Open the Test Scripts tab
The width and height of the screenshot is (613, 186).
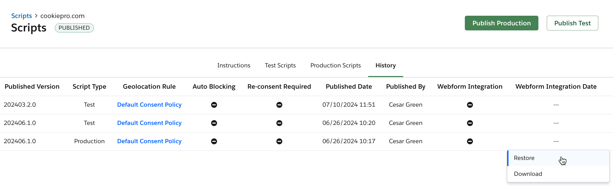(280, 66)
